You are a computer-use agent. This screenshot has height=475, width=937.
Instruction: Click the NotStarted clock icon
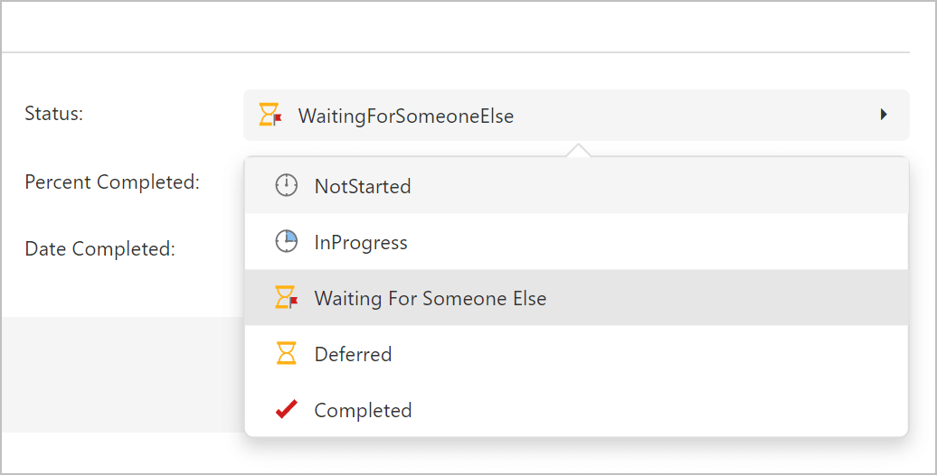[286, 186]
